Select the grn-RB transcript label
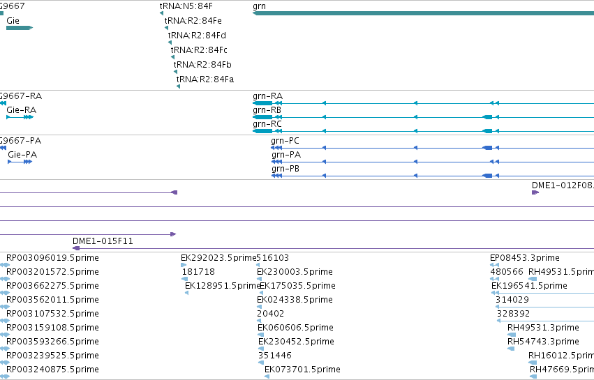Image resolution: width=594 pixels, height=380 pixels. click(x=267, y=110)
